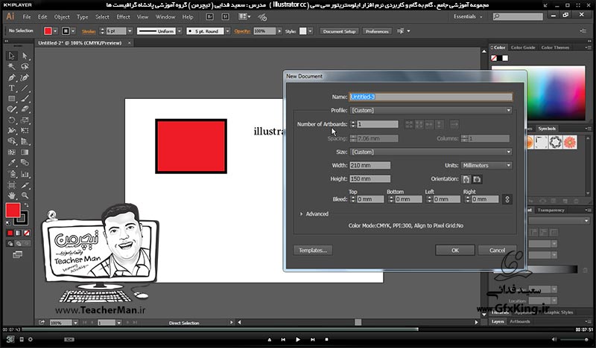The height and width of the screenshot is (348, 596).
Task: Select the Hand tool
Action: click(12, 196)
